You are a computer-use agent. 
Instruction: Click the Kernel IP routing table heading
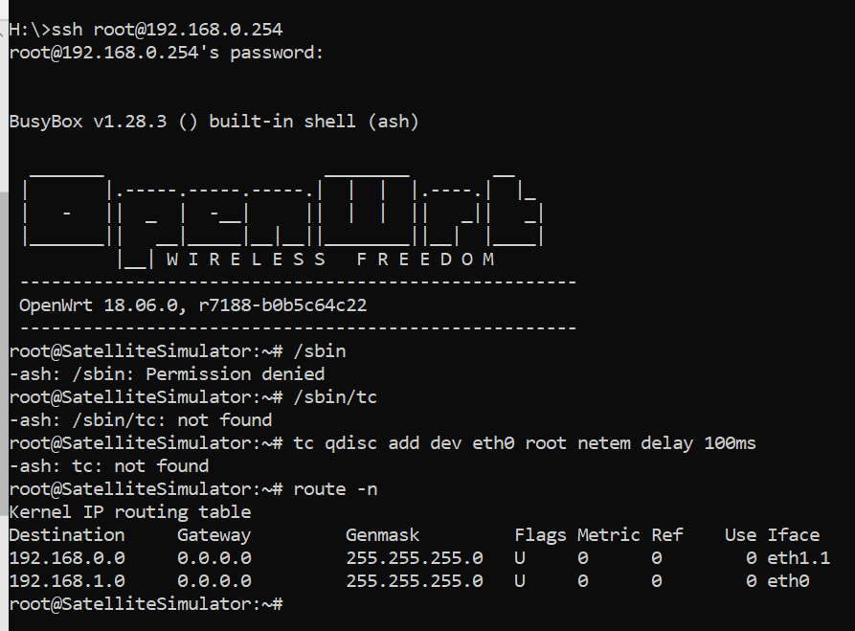[130, 512]
